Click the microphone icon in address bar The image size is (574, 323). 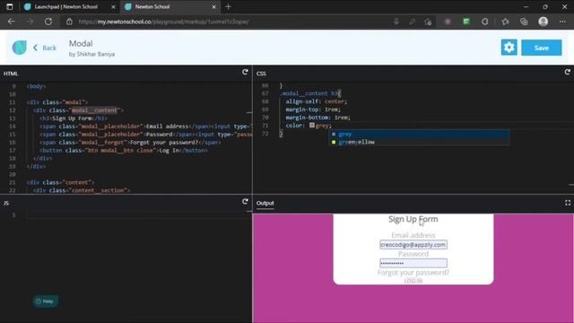click(396, 22)
